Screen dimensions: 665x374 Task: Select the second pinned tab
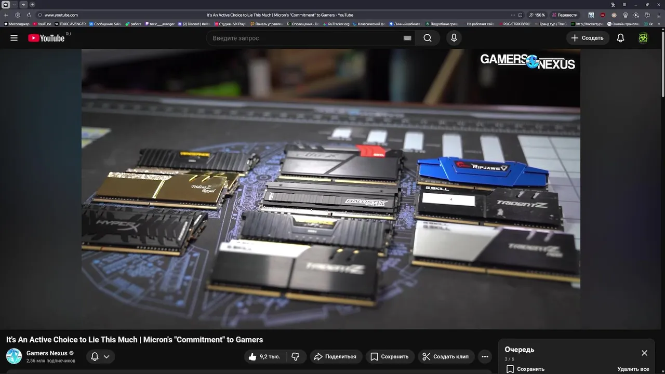click(23, 5)
